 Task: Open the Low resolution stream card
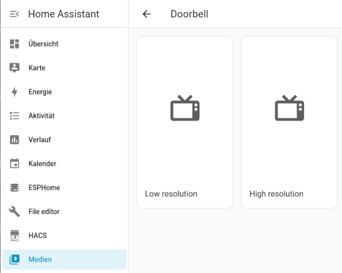[x=185, y=123]
